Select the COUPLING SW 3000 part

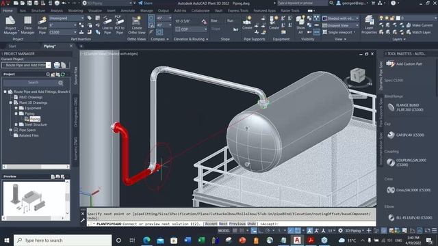click(407, 163)
